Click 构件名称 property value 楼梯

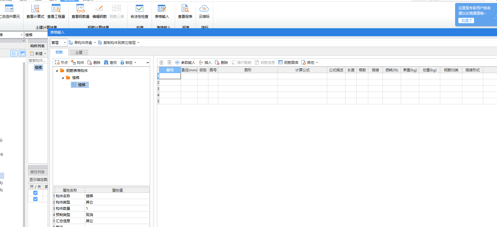pyautogui.click(x=117, y=196)
